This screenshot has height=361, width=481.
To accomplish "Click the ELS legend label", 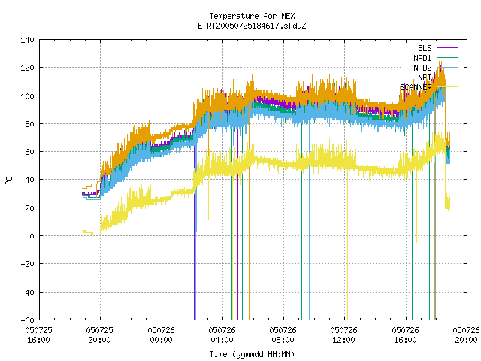I will click(x=425, y=48).
